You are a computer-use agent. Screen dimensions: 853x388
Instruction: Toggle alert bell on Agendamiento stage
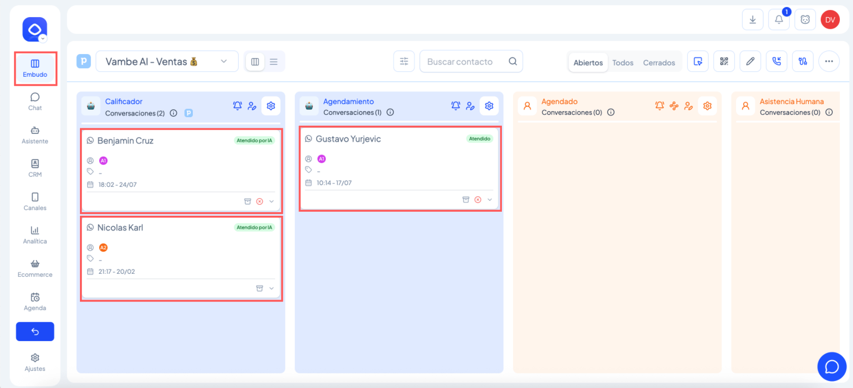click(x=455, y=106)
